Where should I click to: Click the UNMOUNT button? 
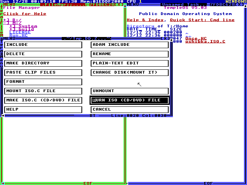pos(130,91)
